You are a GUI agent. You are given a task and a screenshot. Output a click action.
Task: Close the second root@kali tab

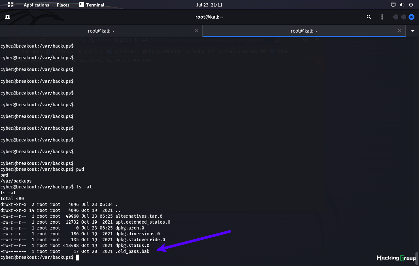399,31
